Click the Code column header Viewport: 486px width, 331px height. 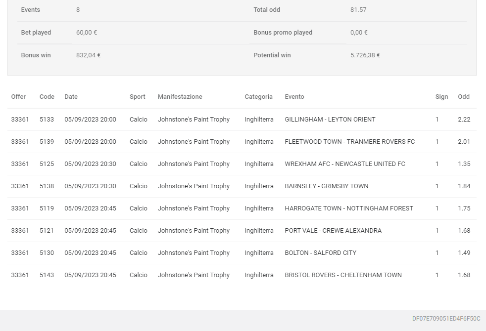point(47,97)
